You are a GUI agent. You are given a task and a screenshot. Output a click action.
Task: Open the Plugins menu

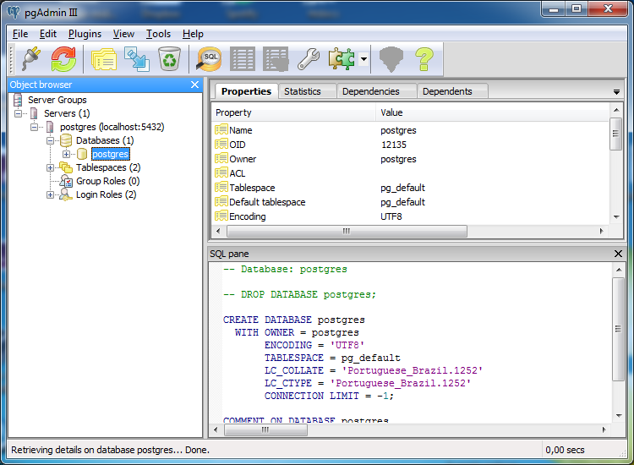click(85, 34)
